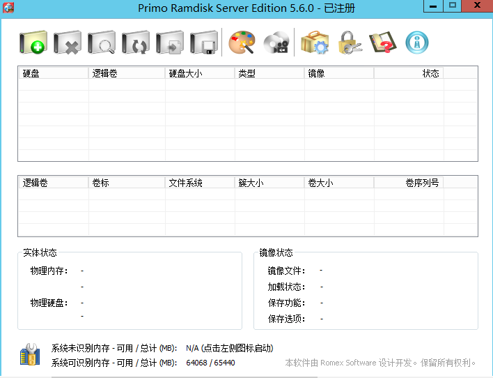Open the help book icon
The image size is (493, 378).
coord(383,43)
